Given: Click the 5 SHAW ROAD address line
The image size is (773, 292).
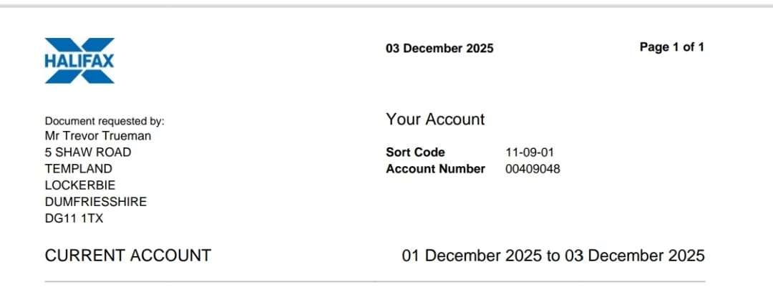Looking at the screenshot, I should click(88, 152).
